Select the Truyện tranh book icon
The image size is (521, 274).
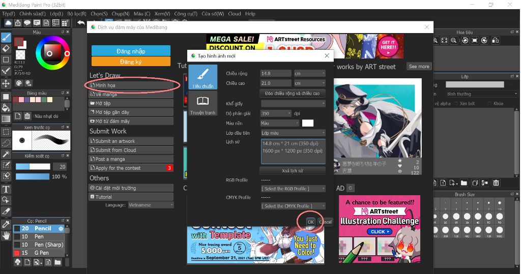click(x=202, y=104)
